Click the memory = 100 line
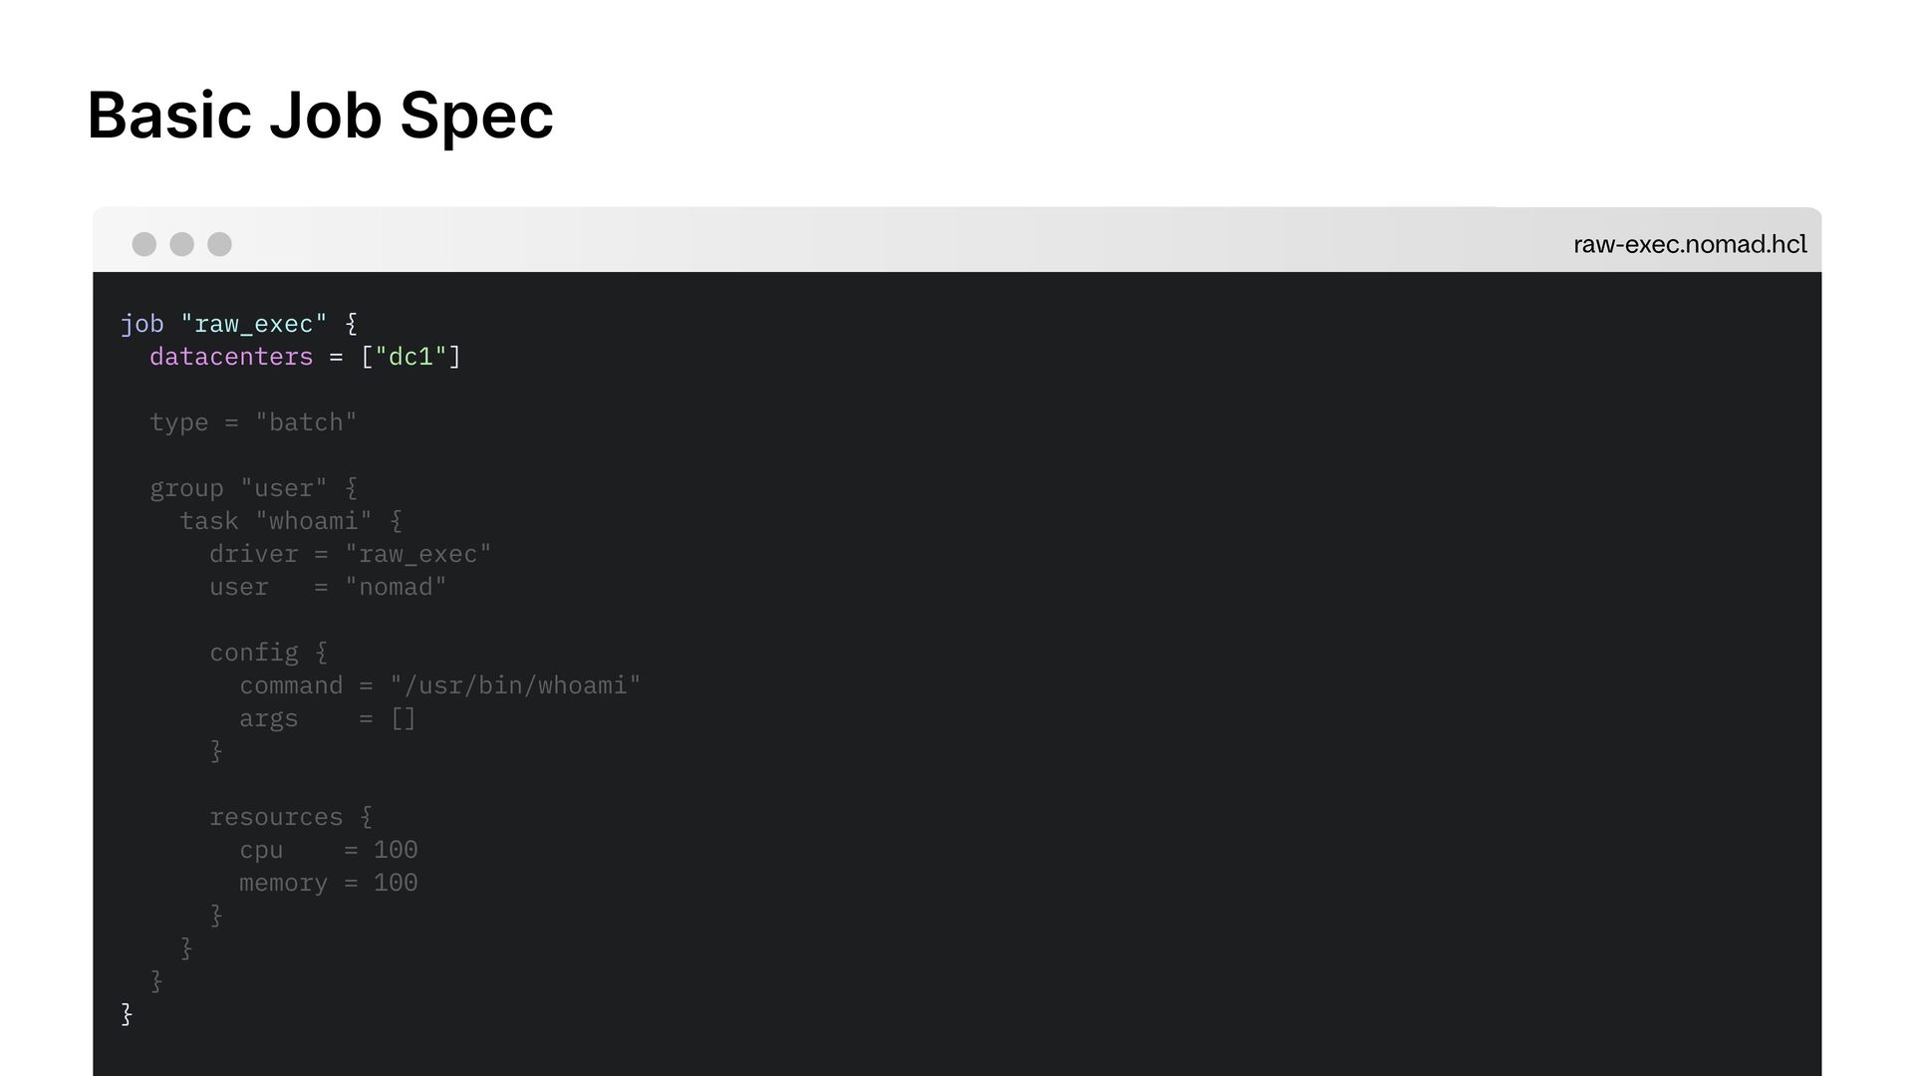This screenshot has width=1913, height=1076. coord(328,883)
